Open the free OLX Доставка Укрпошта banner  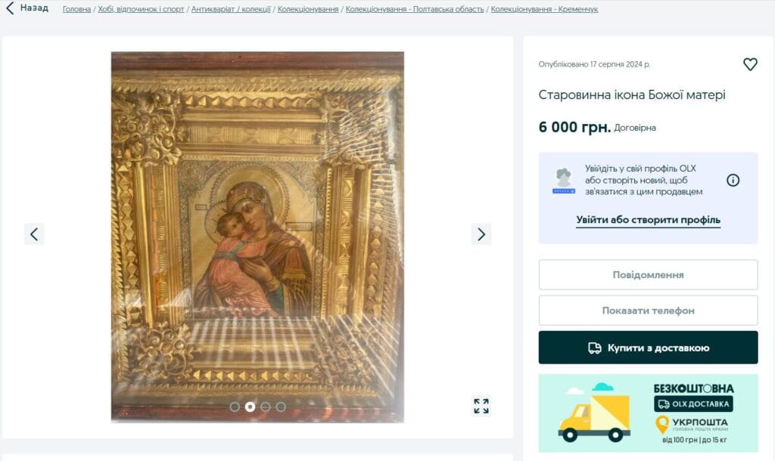[648, 413]
